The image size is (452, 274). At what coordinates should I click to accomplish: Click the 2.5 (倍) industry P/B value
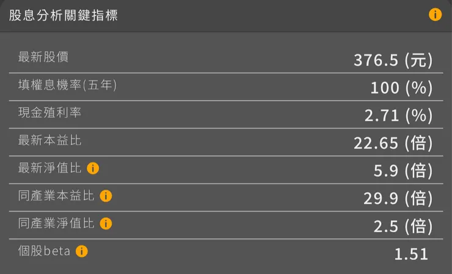point(403,226)
